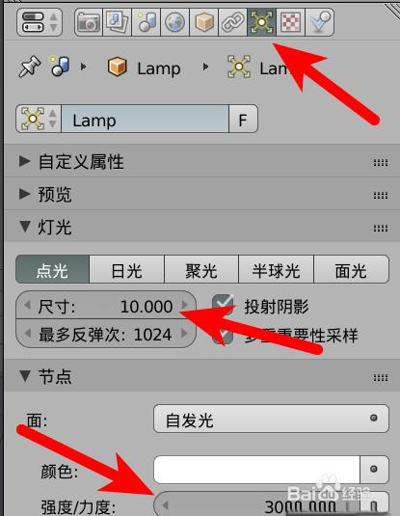The image size is (400, 516).
Task: Open the Object cube properties tab
Action: click(204, 22)
